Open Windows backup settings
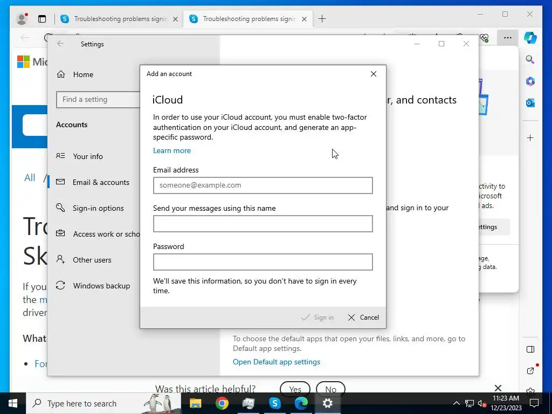The height and width of the screenshot is (414, 552). pos(93,286)
